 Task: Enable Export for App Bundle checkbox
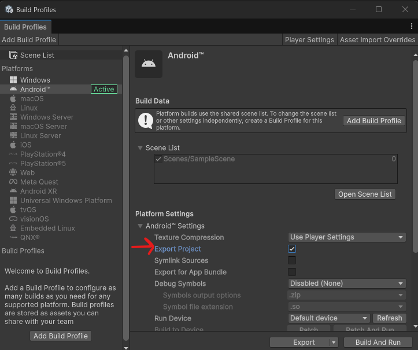point(292,272)
